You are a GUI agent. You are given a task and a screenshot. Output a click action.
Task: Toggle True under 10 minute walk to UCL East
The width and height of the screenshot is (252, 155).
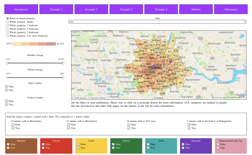[x=129, y=128]
